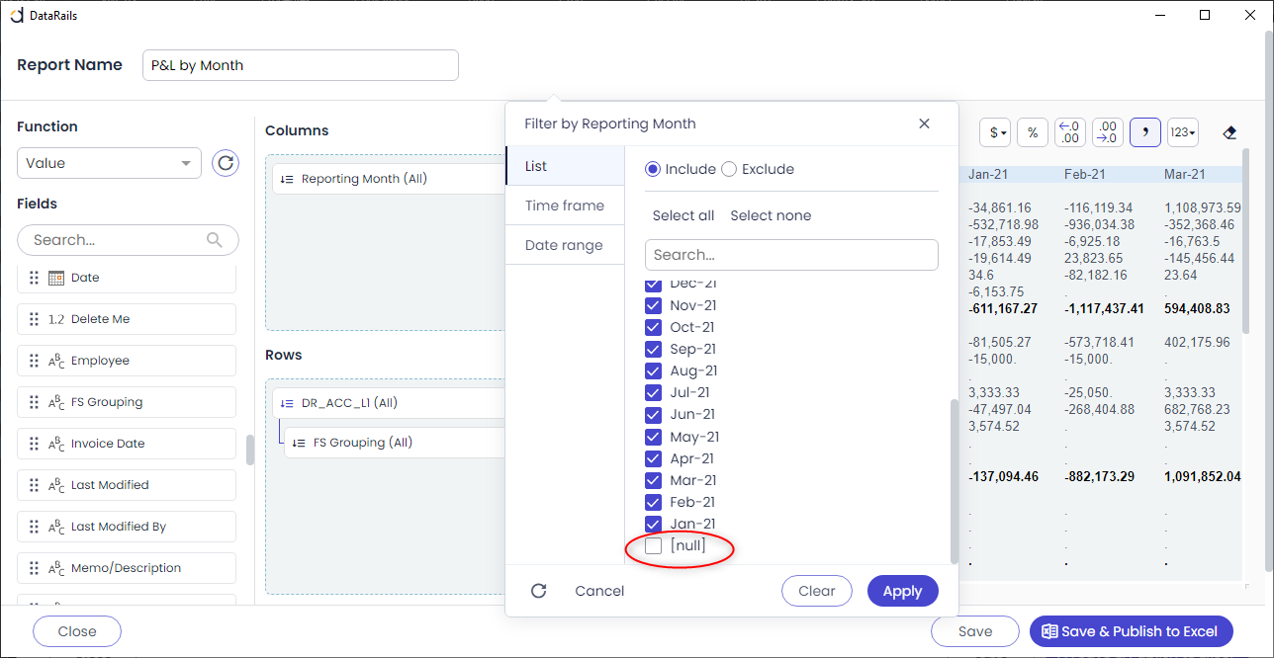Uncheck the Mar-21 checkbox
This screenshot has height=658, width=1274.
[653, 480]
